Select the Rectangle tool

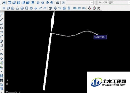coord(2,32)
